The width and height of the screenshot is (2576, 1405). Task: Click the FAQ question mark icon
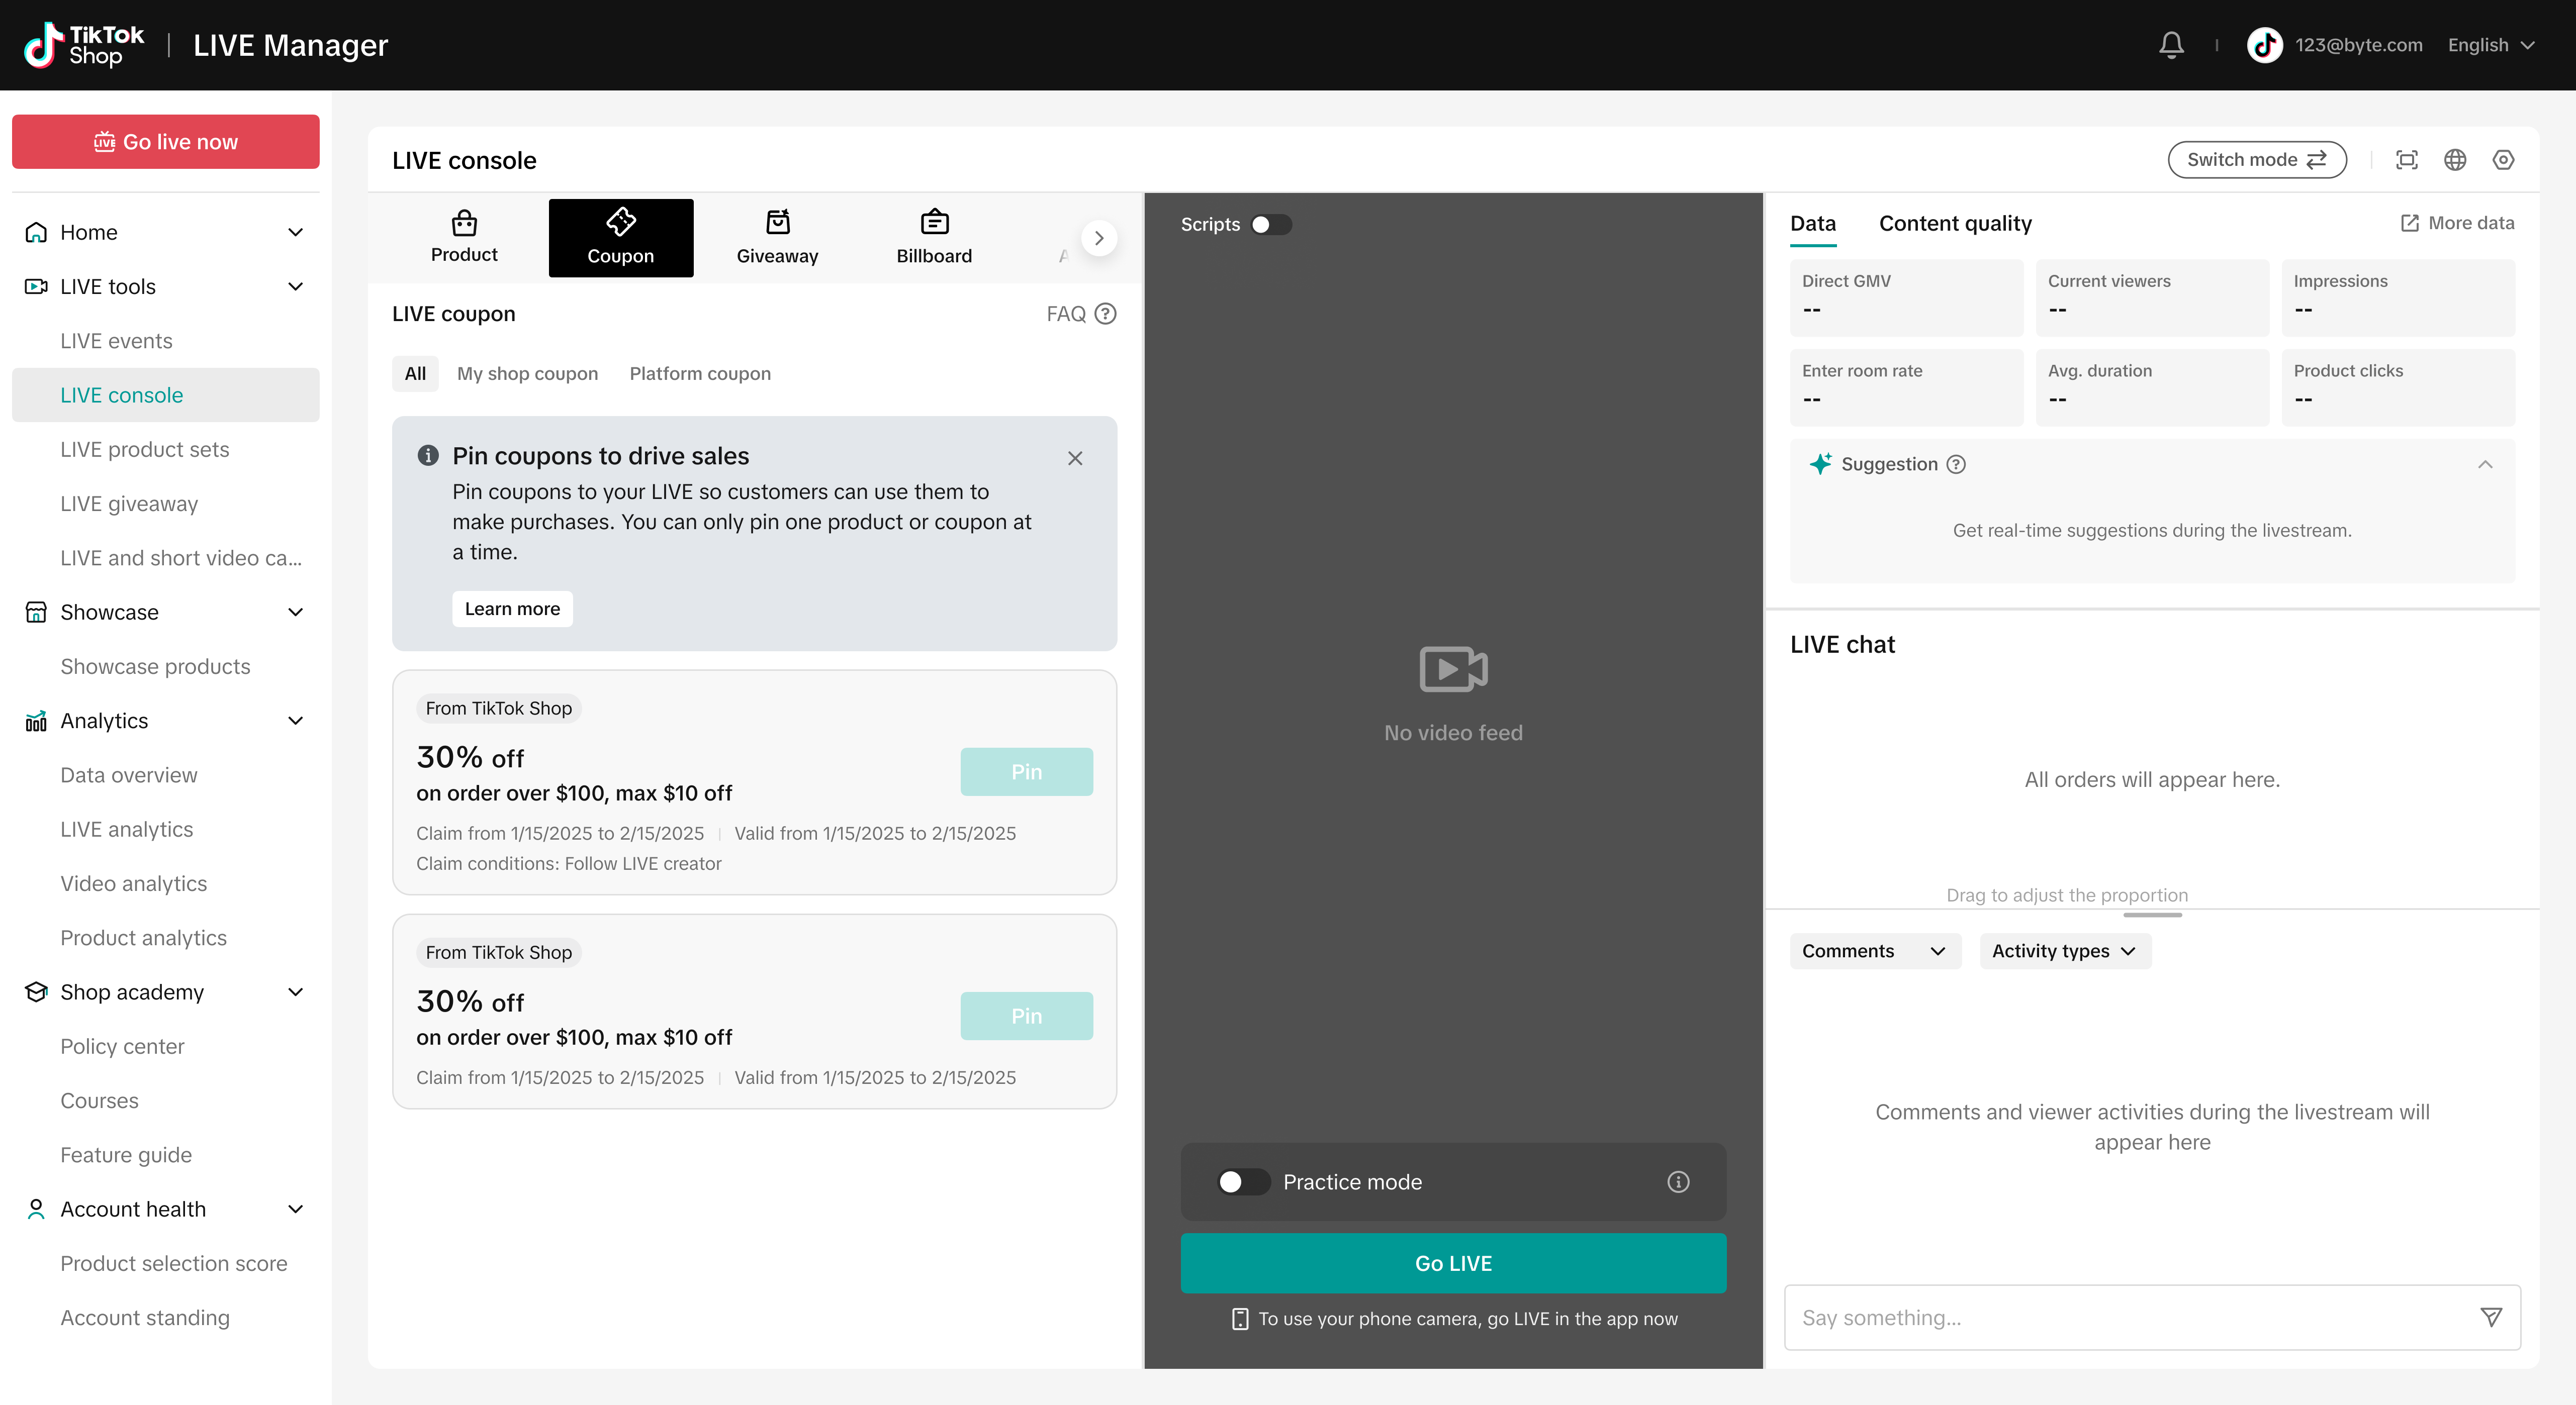coord(1105,314)
